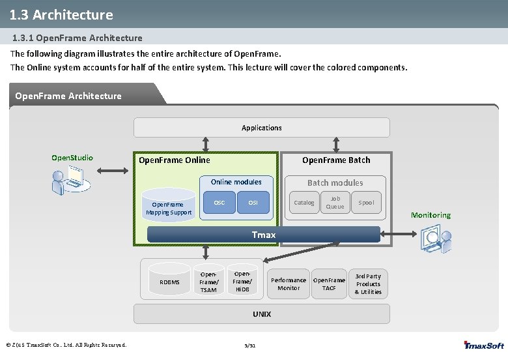Select the RDBMS database cylinder

[169, 279]
